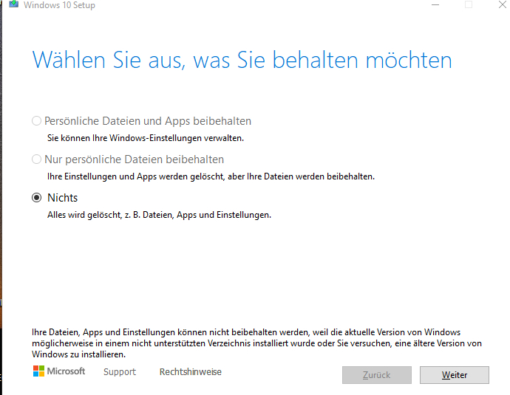
Task: Click the Weiter button
Action: (454, 375)
